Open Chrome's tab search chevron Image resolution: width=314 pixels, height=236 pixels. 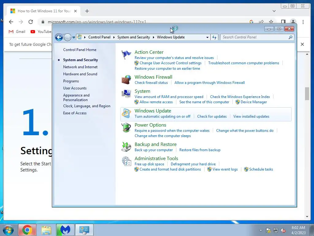pos(274,11)
